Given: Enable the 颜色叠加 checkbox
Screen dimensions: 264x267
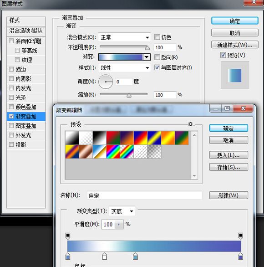Looking at the screenshot, I should pyautogui.click(x=11, y=107).
